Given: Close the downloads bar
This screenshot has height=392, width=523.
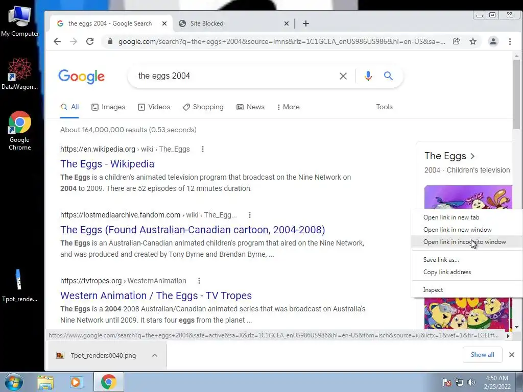Looking at the screenshot, I should point(512,355).
